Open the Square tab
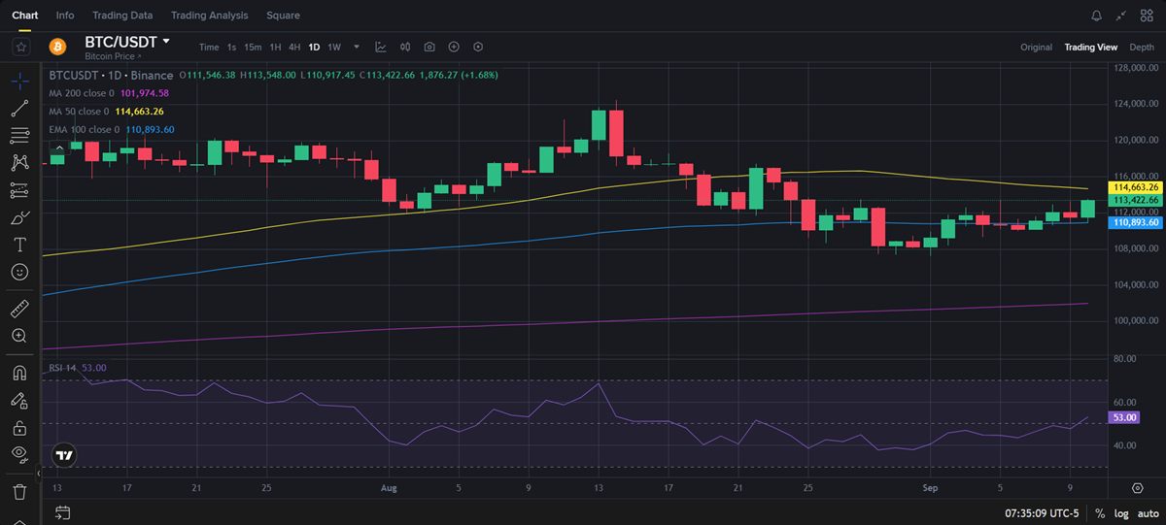 pyautogui.click(x=283, y=16)
